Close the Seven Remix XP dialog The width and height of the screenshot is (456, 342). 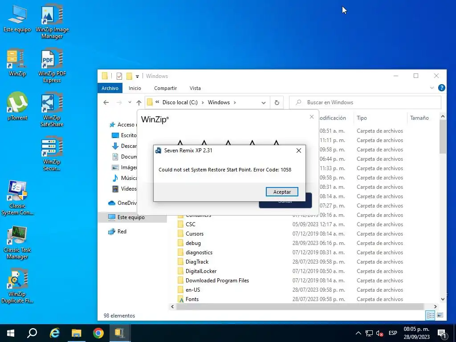click(x=299, y=151)
